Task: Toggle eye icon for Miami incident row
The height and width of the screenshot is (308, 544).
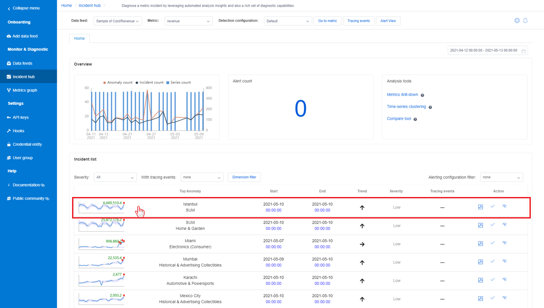Action: 504,244
